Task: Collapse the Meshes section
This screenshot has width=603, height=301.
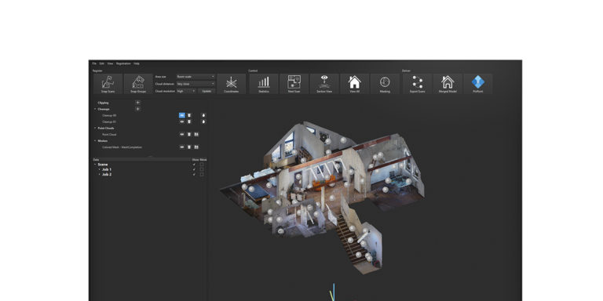Action: pyautogui.click(x=95, y=141)
